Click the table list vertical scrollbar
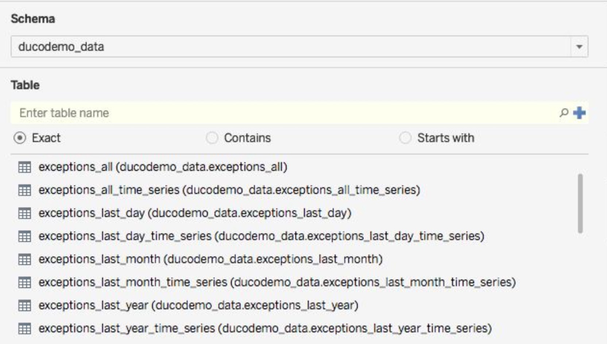 point(580,203)
